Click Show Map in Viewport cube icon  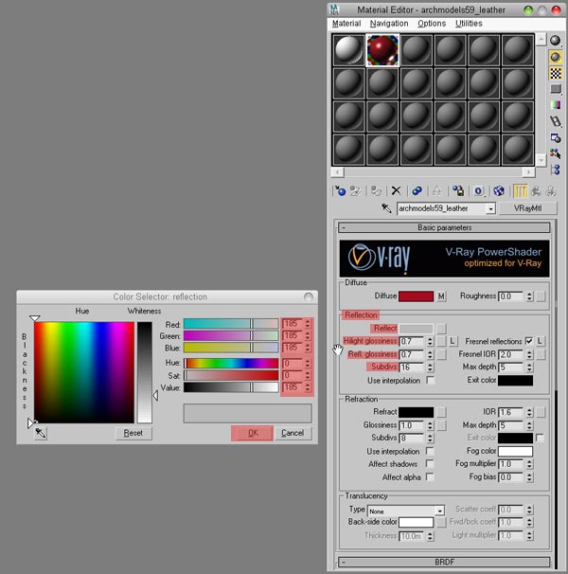point(499,190)
